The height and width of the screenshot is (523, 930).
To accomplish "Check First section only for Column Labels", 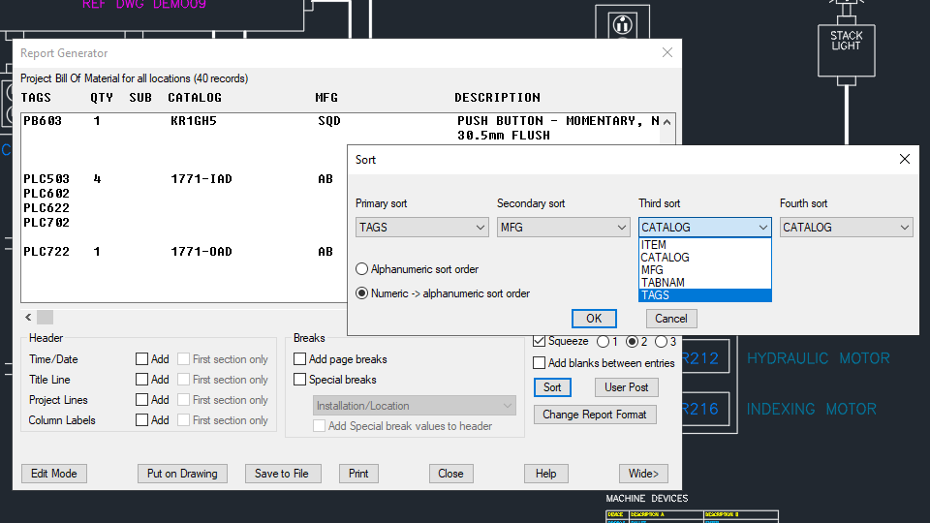I will pos(184,419).
